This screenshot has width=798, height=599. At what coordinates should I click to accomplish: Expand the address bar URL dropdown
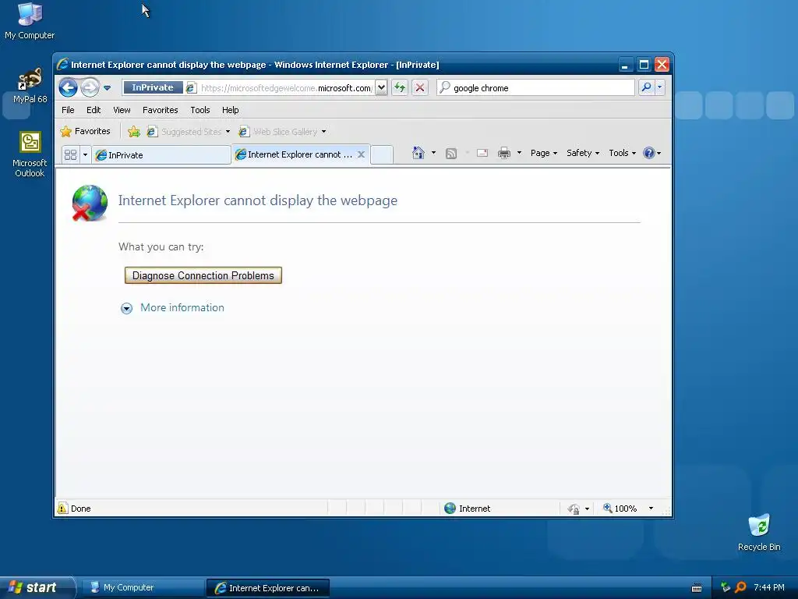[381, 87]
